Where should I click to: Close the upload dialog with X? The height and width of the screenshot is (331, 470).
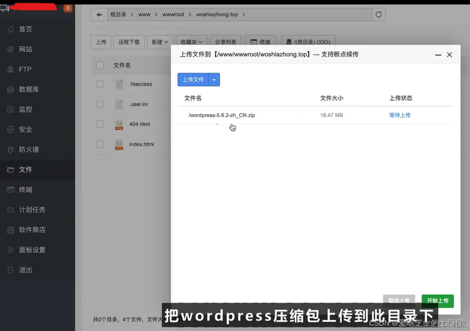(449, 54)
